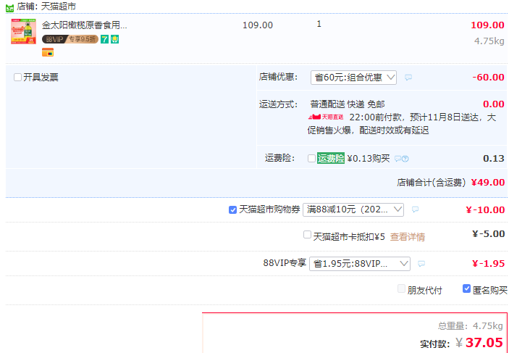Screen dimensions: 509x353
Task: Click the quantity value 1
Action: pos(319,24)
